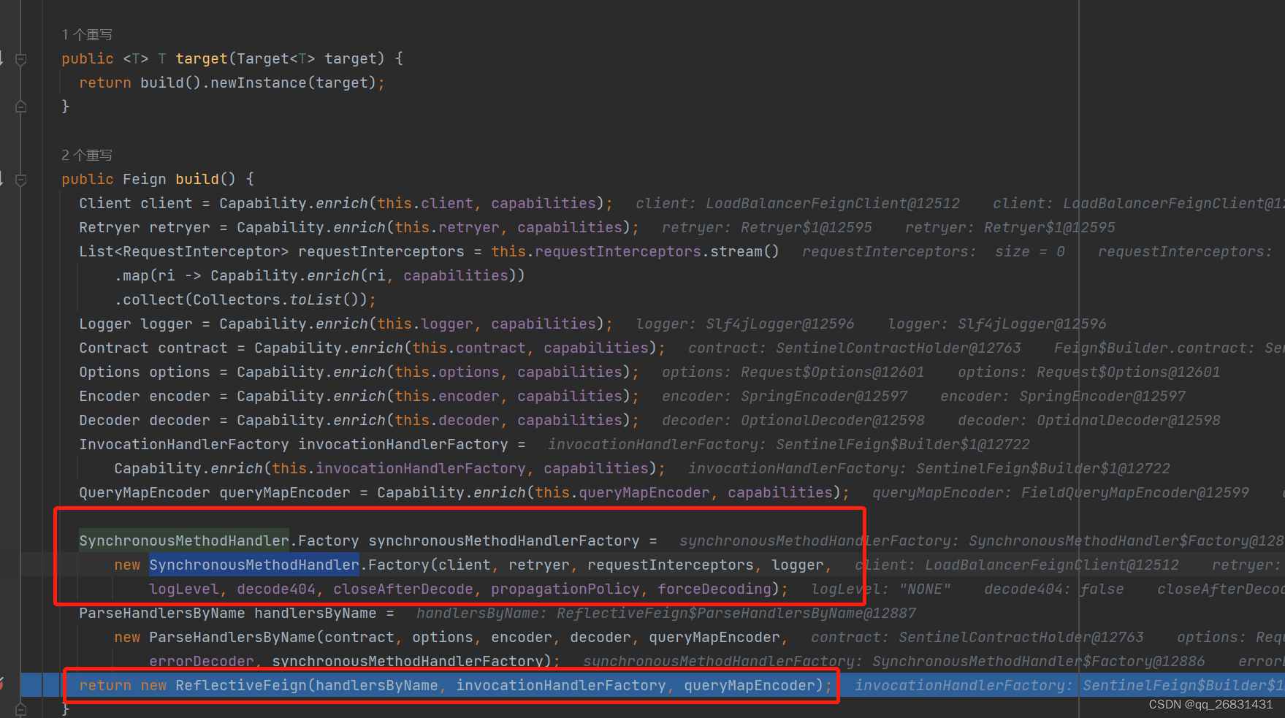Click 'this.decoder' field reference
1285x718 pixels.
[x=447, y=420]
